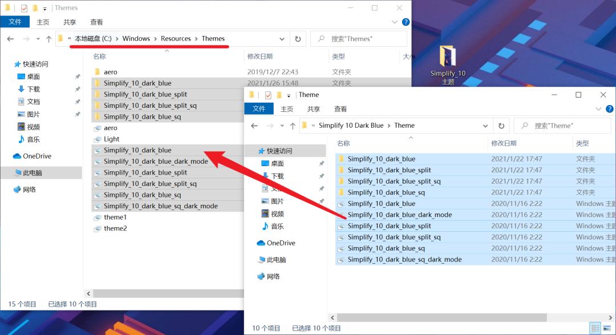
Task: Click refresh button in Themes window address bar
Action: [x=298, y=39]
